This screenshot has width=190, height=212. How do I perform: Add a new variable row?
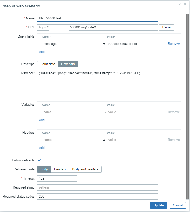42,120
